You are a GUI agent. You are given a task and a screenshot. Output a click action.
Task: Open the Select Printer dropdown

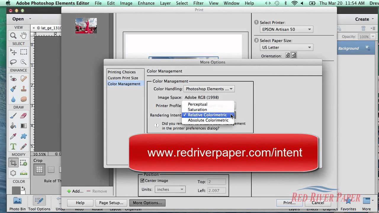click(x=286, y=29)
